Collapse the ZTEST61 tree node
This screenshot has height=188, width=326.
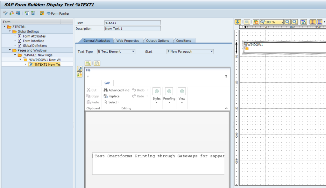(4, 27)
